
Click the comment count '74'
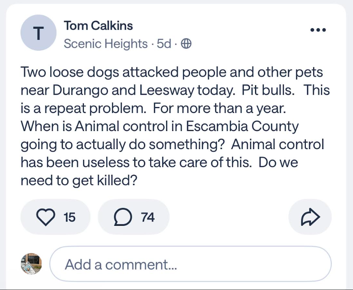(x=148, y=217)
